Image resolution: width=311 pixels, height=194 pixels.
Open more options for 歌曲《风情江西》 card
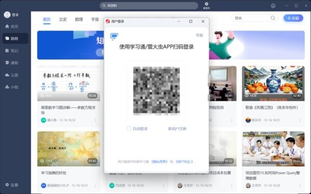tap(300, 120)
